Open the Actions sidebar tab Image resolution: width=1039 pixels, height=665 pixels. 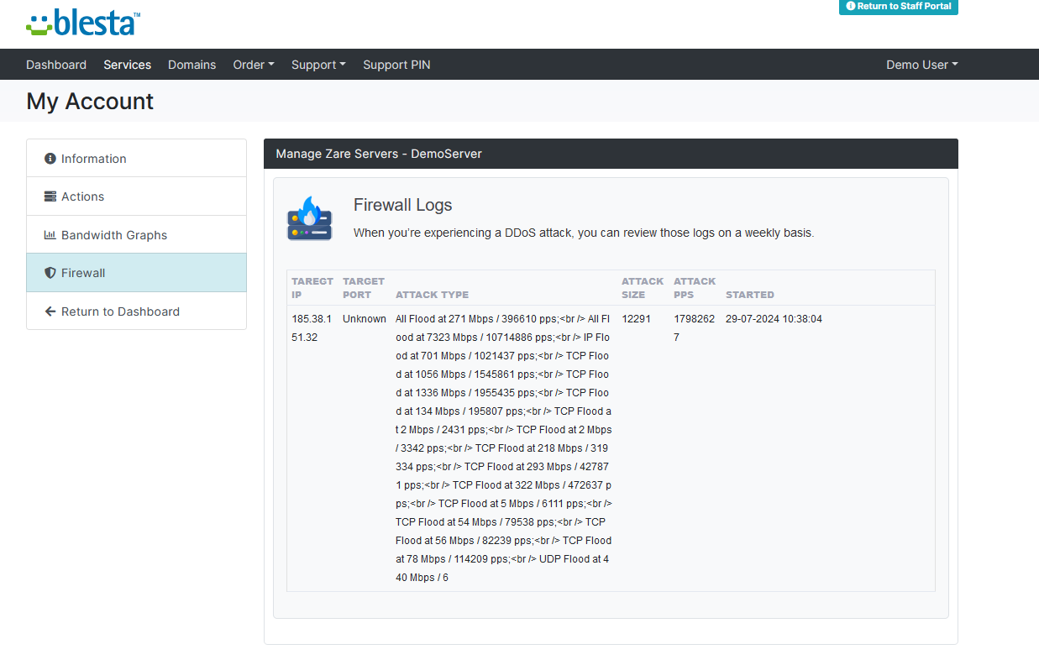coord(137,196)
